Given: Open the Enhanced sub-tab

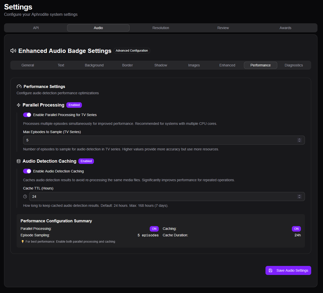Looking at the screenshot, I should tap(227, 65).
